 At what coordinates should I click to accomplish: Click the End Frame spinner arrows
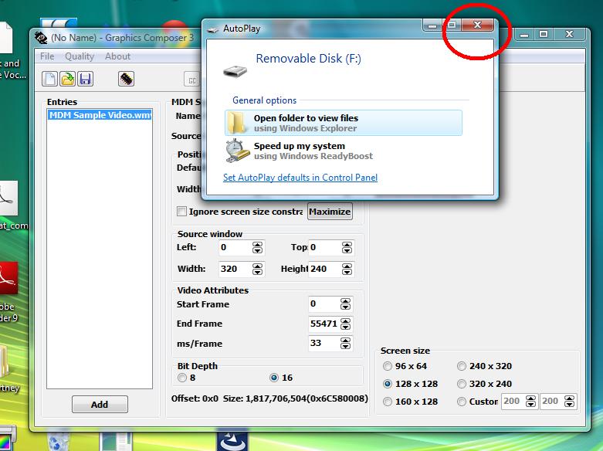coord(345,324)
